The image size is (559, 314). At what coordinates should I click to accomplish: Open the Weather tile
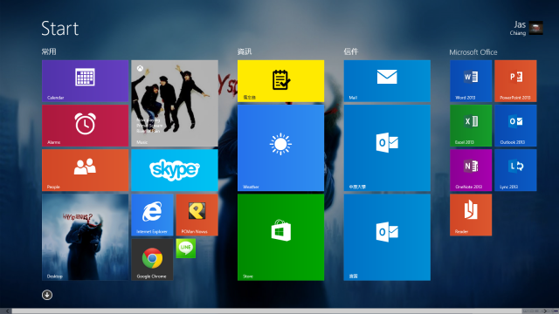pyautogui.click(x=281, y=147)
